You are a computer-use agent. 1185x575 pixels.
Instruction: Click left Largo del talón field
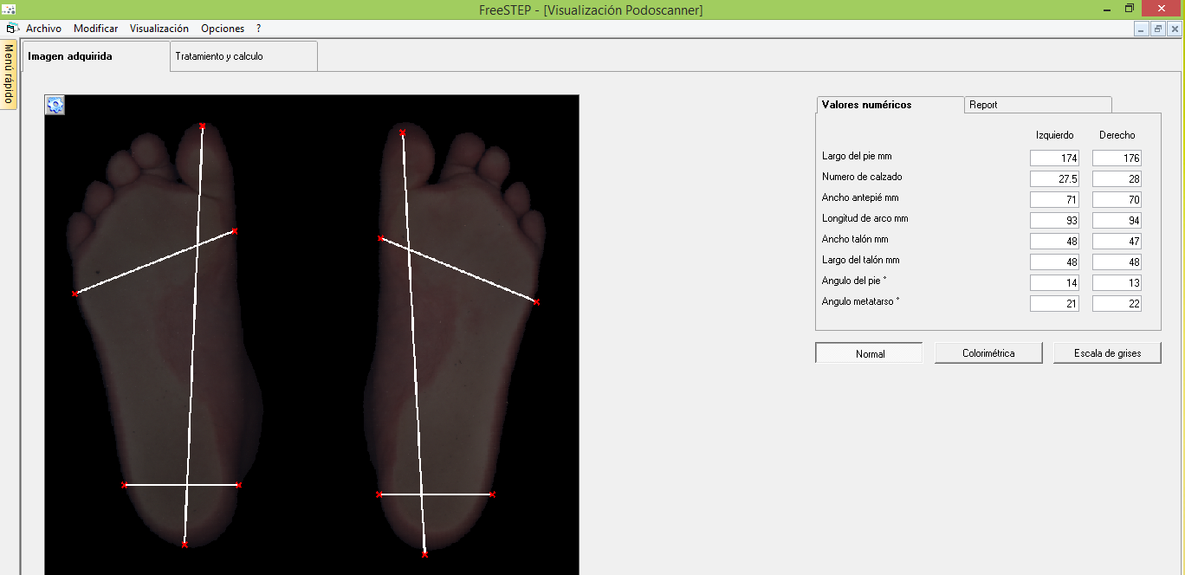tap(1054, 262)
